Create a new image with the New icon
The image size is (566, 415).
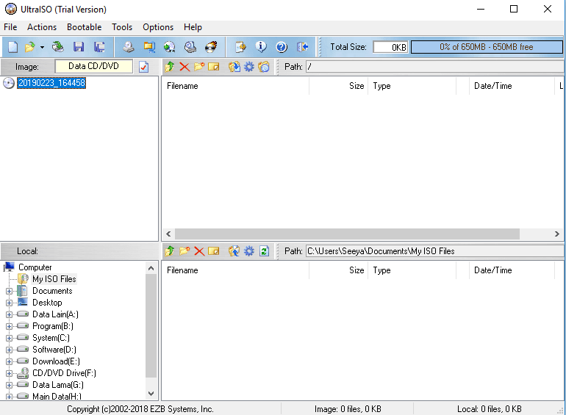point(12,47)
